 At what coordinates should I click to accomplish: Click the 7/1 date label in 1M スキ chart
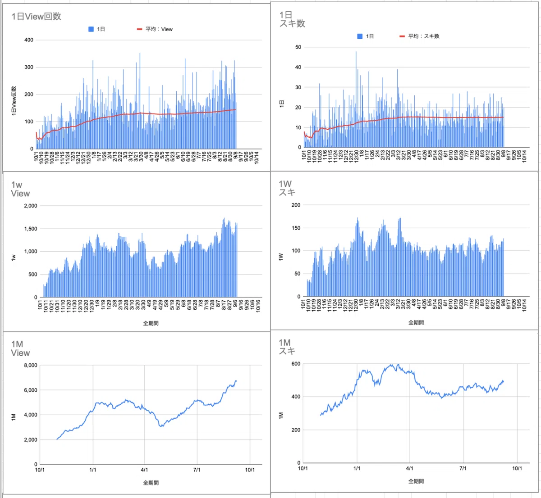pos(463,468)
